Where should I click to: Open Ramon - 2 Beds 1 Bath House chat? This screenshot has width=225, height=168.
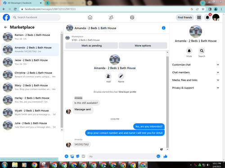[30, 37]
